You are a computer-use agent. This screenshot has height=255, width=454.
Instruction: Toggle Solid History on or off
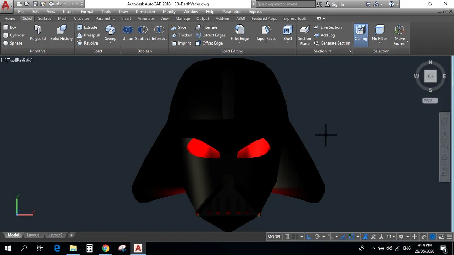click(x=61, y=33)
